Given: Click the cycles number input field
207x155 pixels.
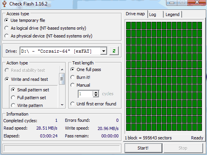Looking at the screenshot, I should (86, 94).
